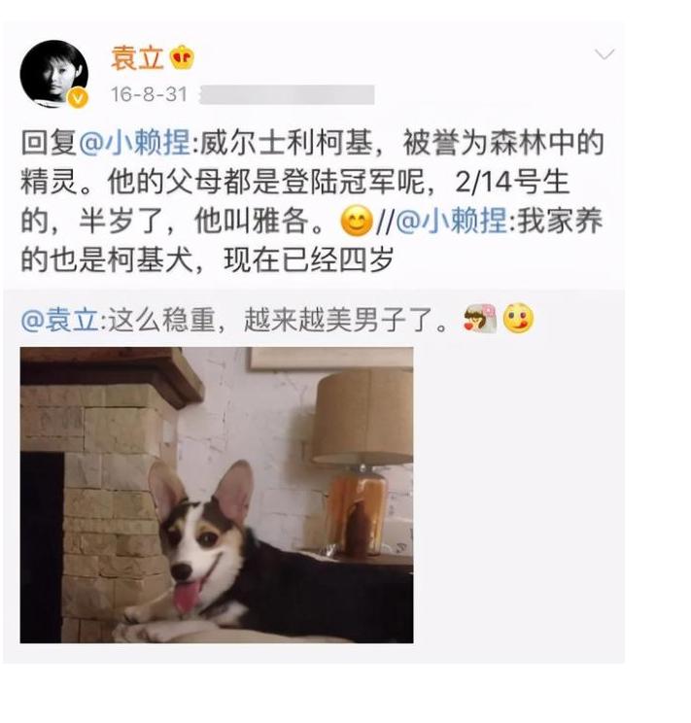This screenshot has width=691, height=723.
Task: Expand the post options chevron
Action: point(605,54)
